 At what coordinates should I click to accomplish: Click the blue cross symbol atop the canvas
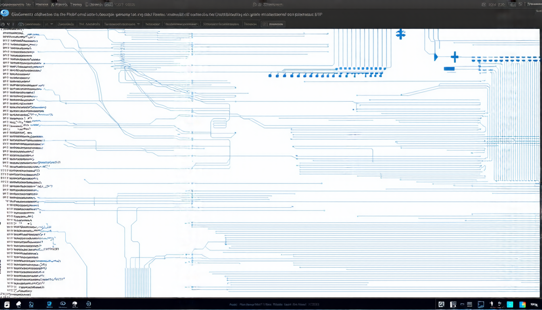(400, 34)
